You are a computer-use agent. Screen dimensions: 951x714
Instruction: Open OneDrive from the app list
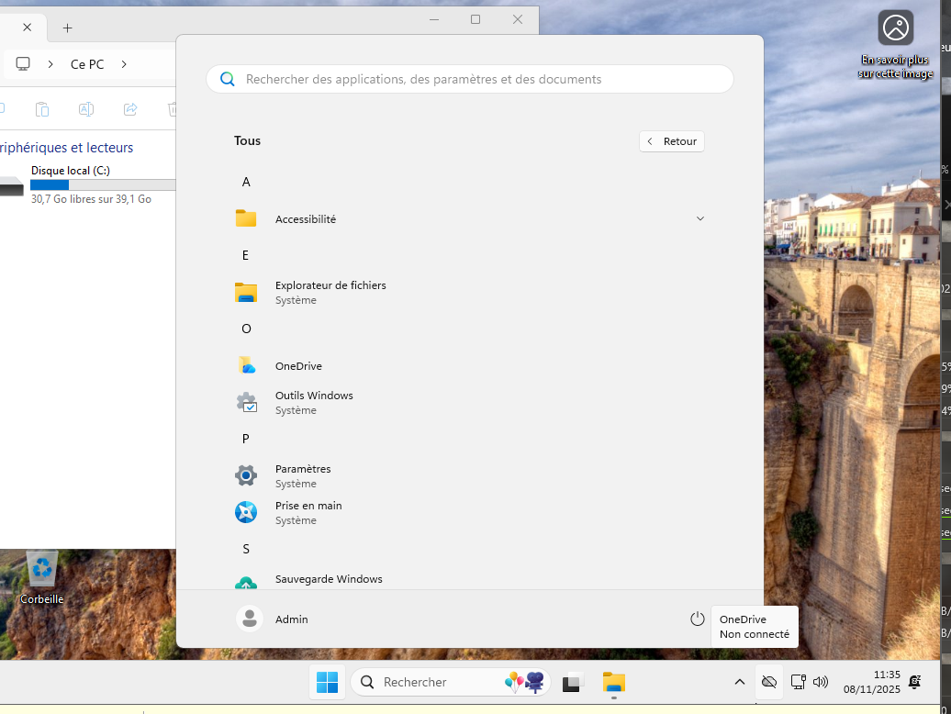pyautogui.click(x=470, y=366)
